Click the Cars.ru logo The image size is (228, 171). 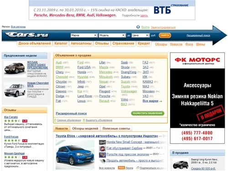point(26,35)
